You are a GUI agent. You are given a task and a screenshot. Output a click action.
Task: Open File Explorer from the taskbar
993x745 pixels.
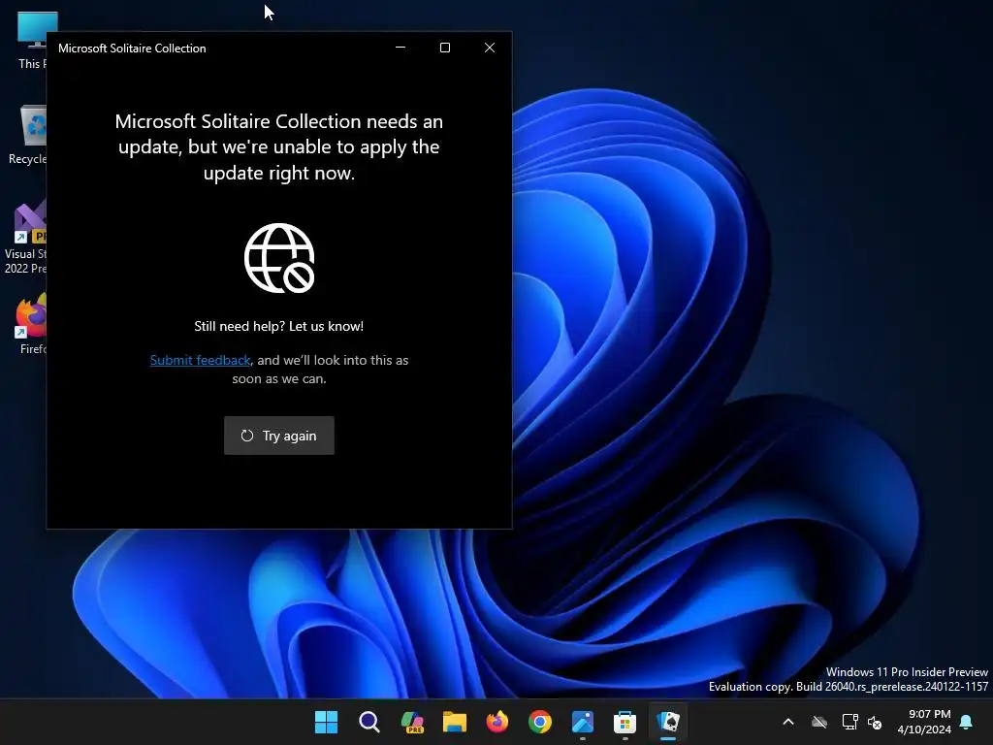tap(455, 722)
